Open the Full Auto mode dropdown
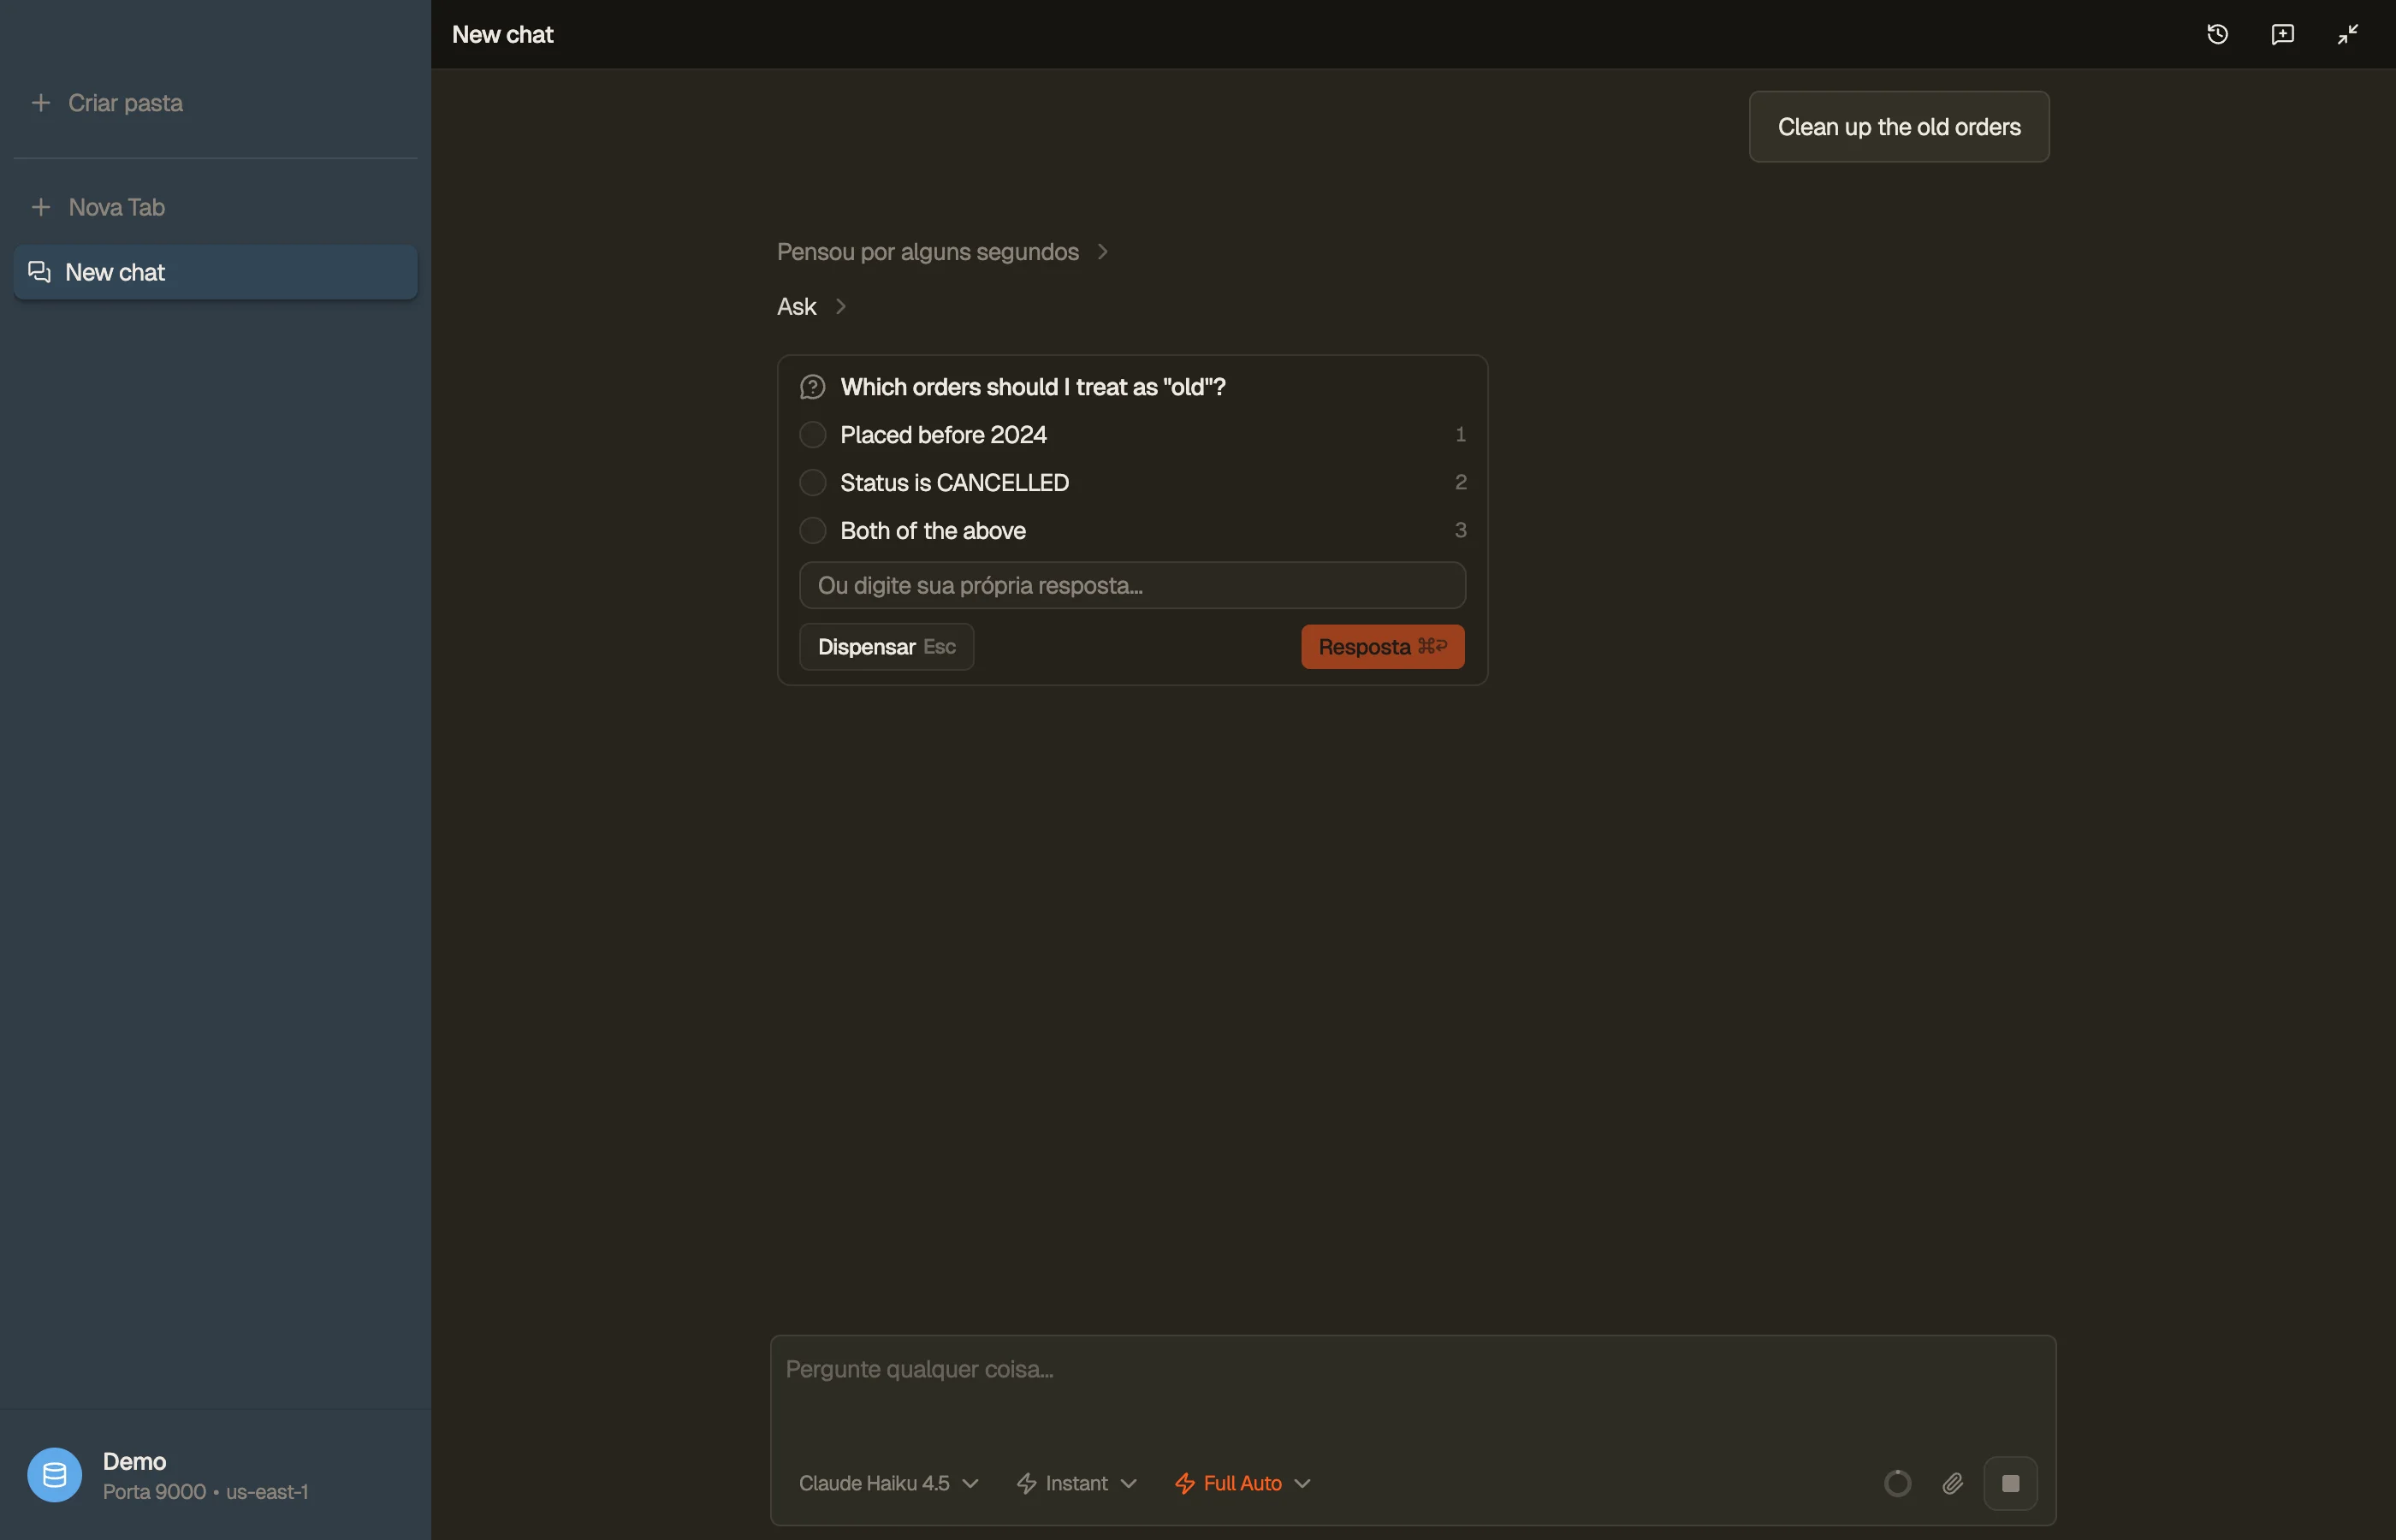Viewport: 2396px width, 1540px height. coord(1242,1483)
